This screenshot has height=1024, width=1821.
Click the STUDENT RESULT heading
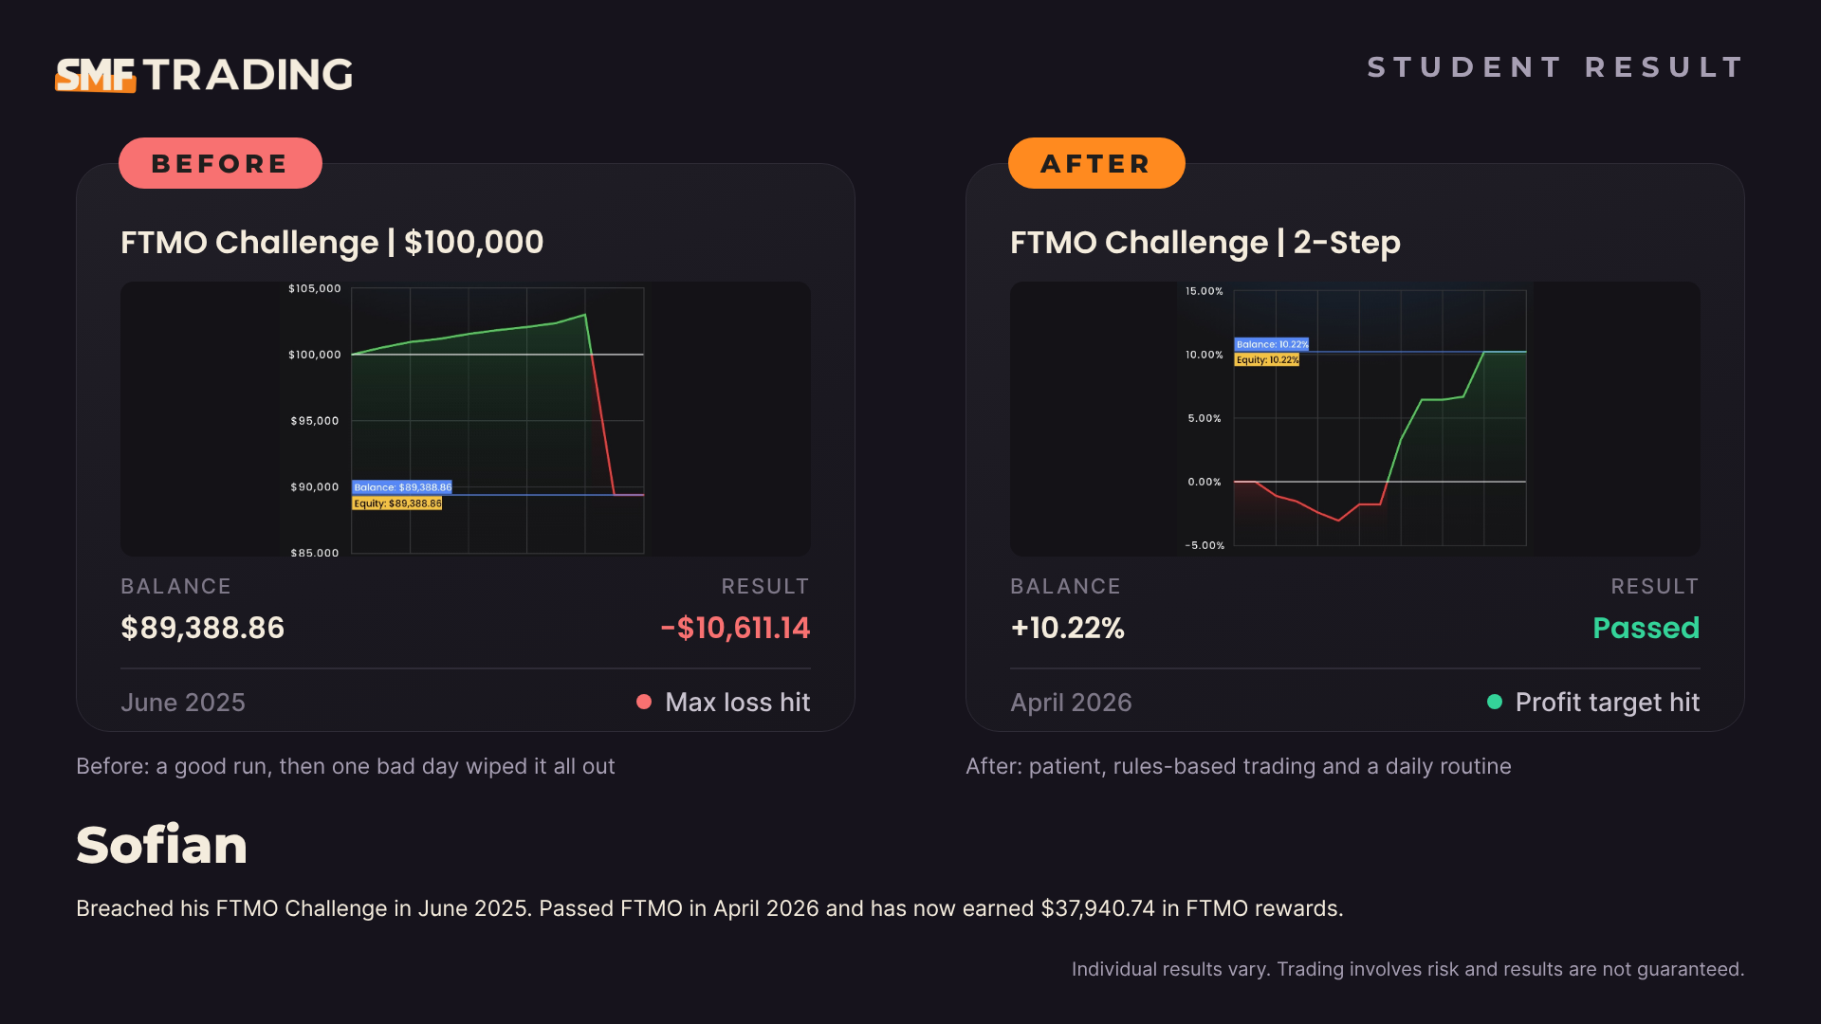1555,67
